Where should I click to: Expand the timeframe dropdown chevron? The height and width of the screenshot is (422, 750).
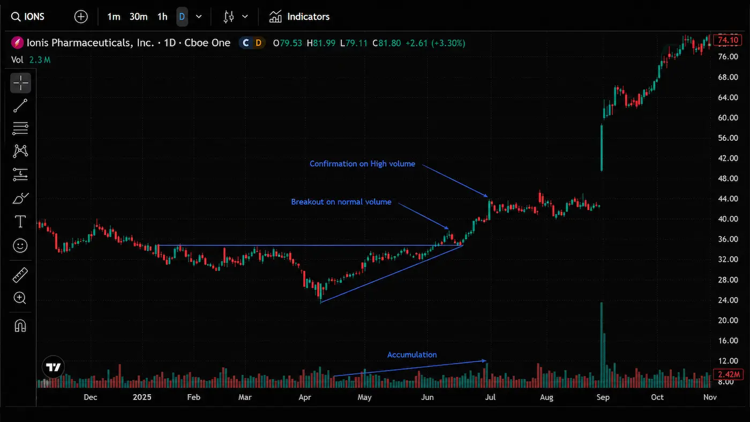(199, 17)
